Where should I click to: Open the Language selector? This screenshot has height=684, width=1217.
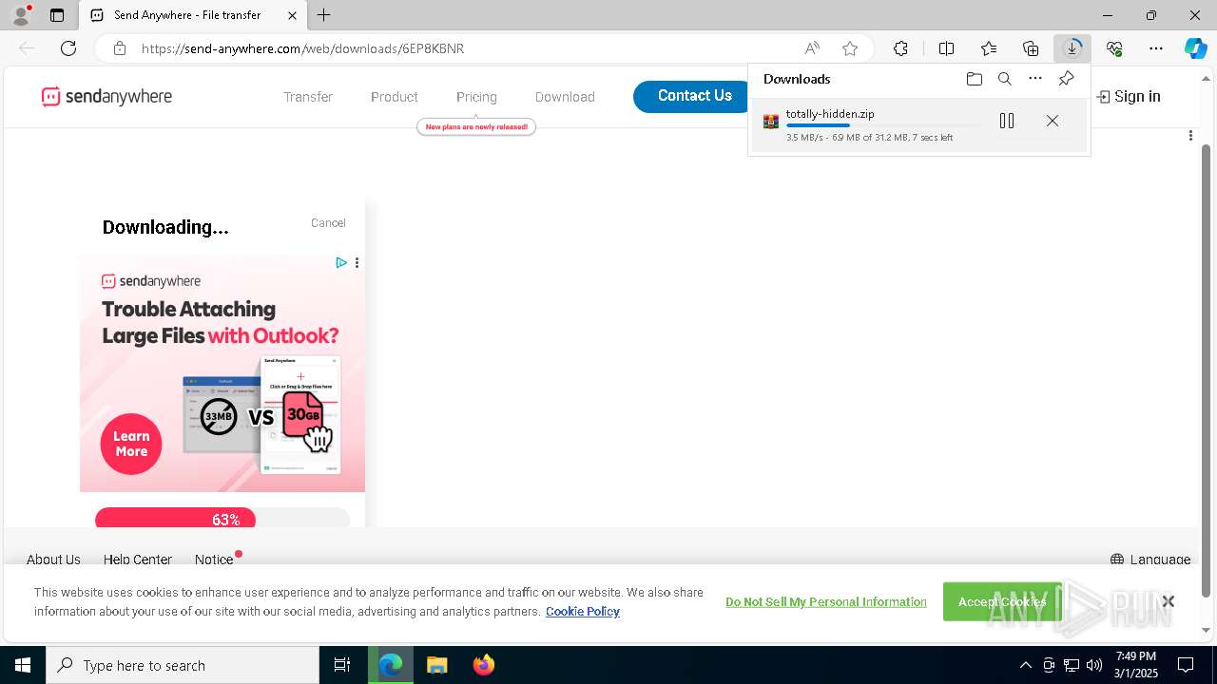pos(1150,560)
